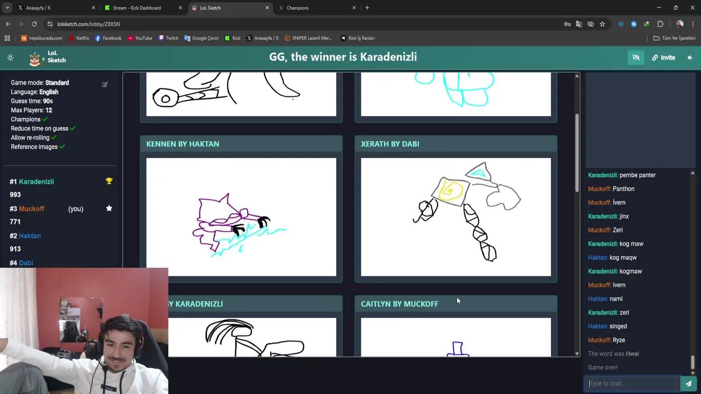
Task: Send chat message with the paper plane button
Action: [688, 384]
